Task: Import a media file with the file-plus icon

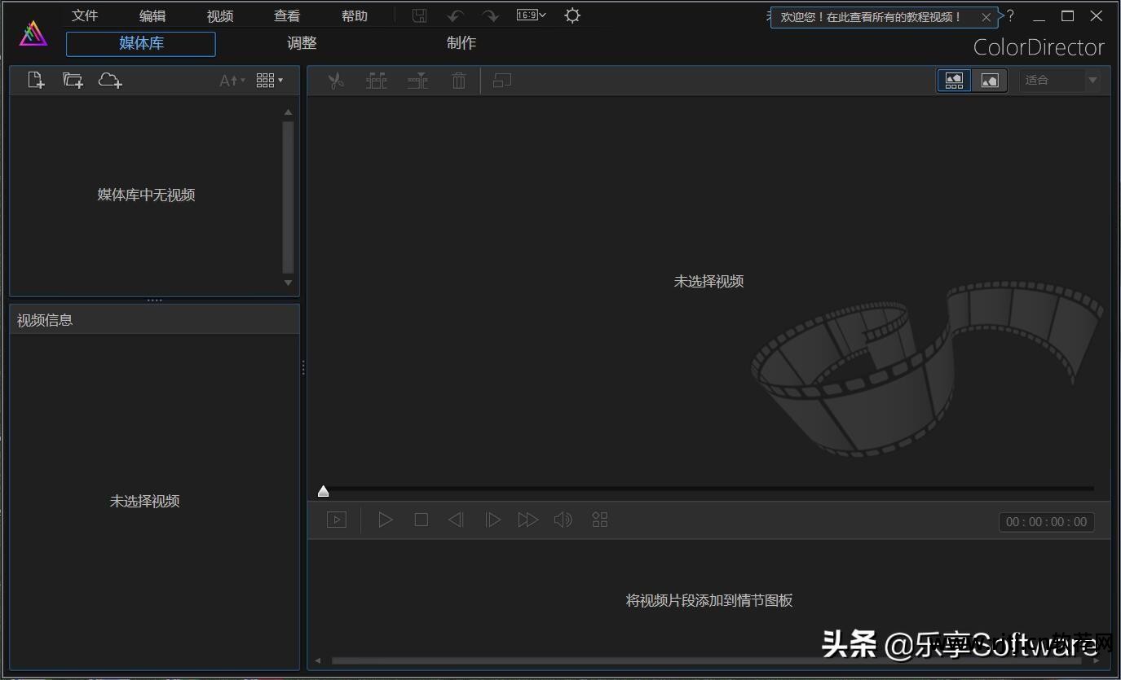Action: coord(36,80)
